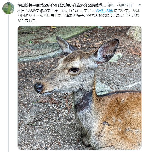
Task: Open the tweet permalink dated 6月17日
Action: 126,5
